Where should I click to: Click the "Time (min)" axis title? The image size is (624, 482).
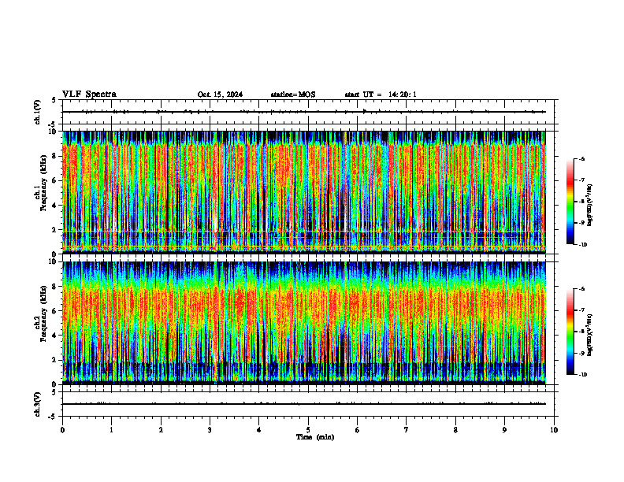(315, 437)
